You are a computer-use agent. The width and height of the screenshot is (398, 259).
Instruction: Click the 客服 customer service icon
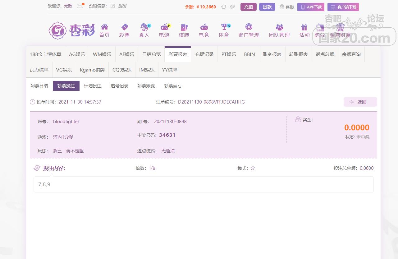(282, 7)
